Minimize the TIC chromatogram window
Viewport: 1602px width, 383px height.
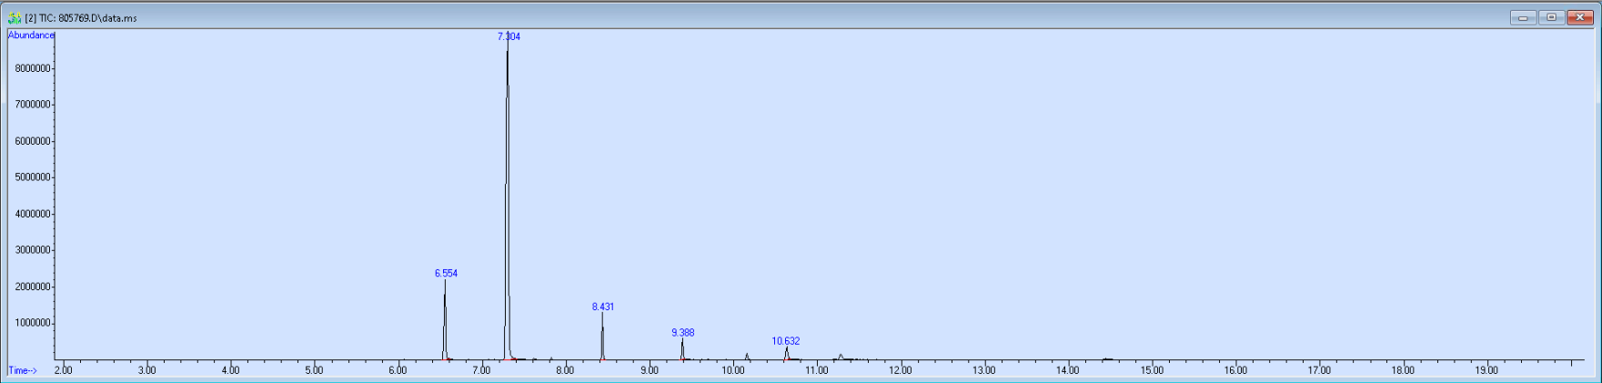tap(1523, 17)
